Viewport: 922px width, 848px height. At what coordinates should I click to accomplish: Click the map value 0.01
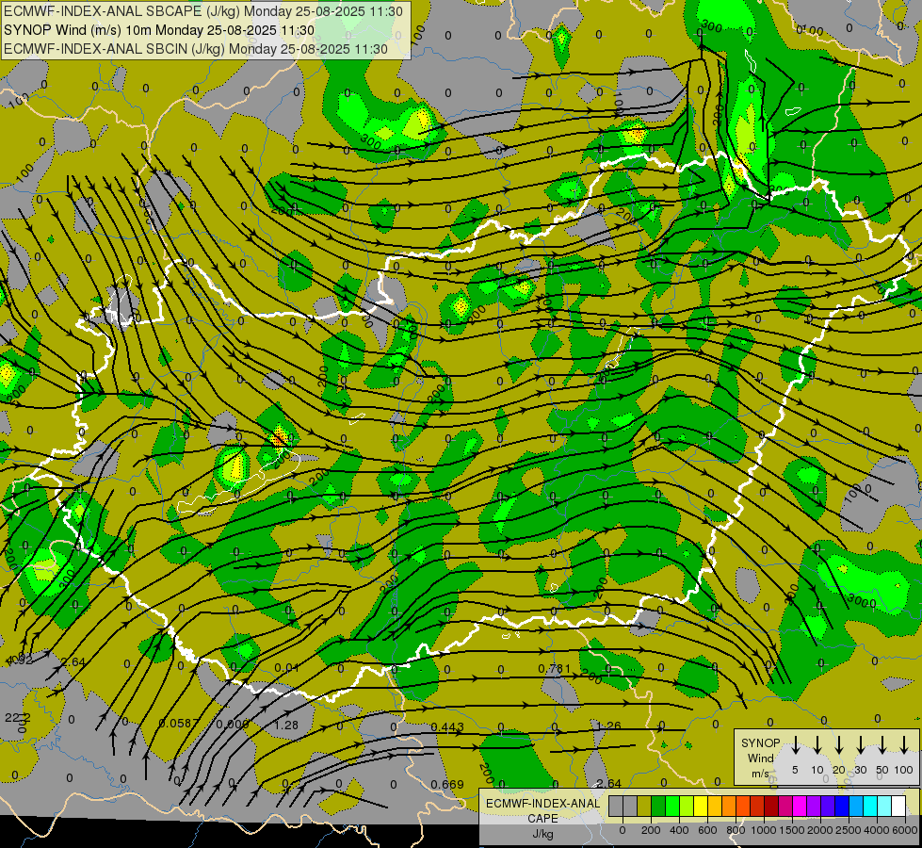coord(286,668)
